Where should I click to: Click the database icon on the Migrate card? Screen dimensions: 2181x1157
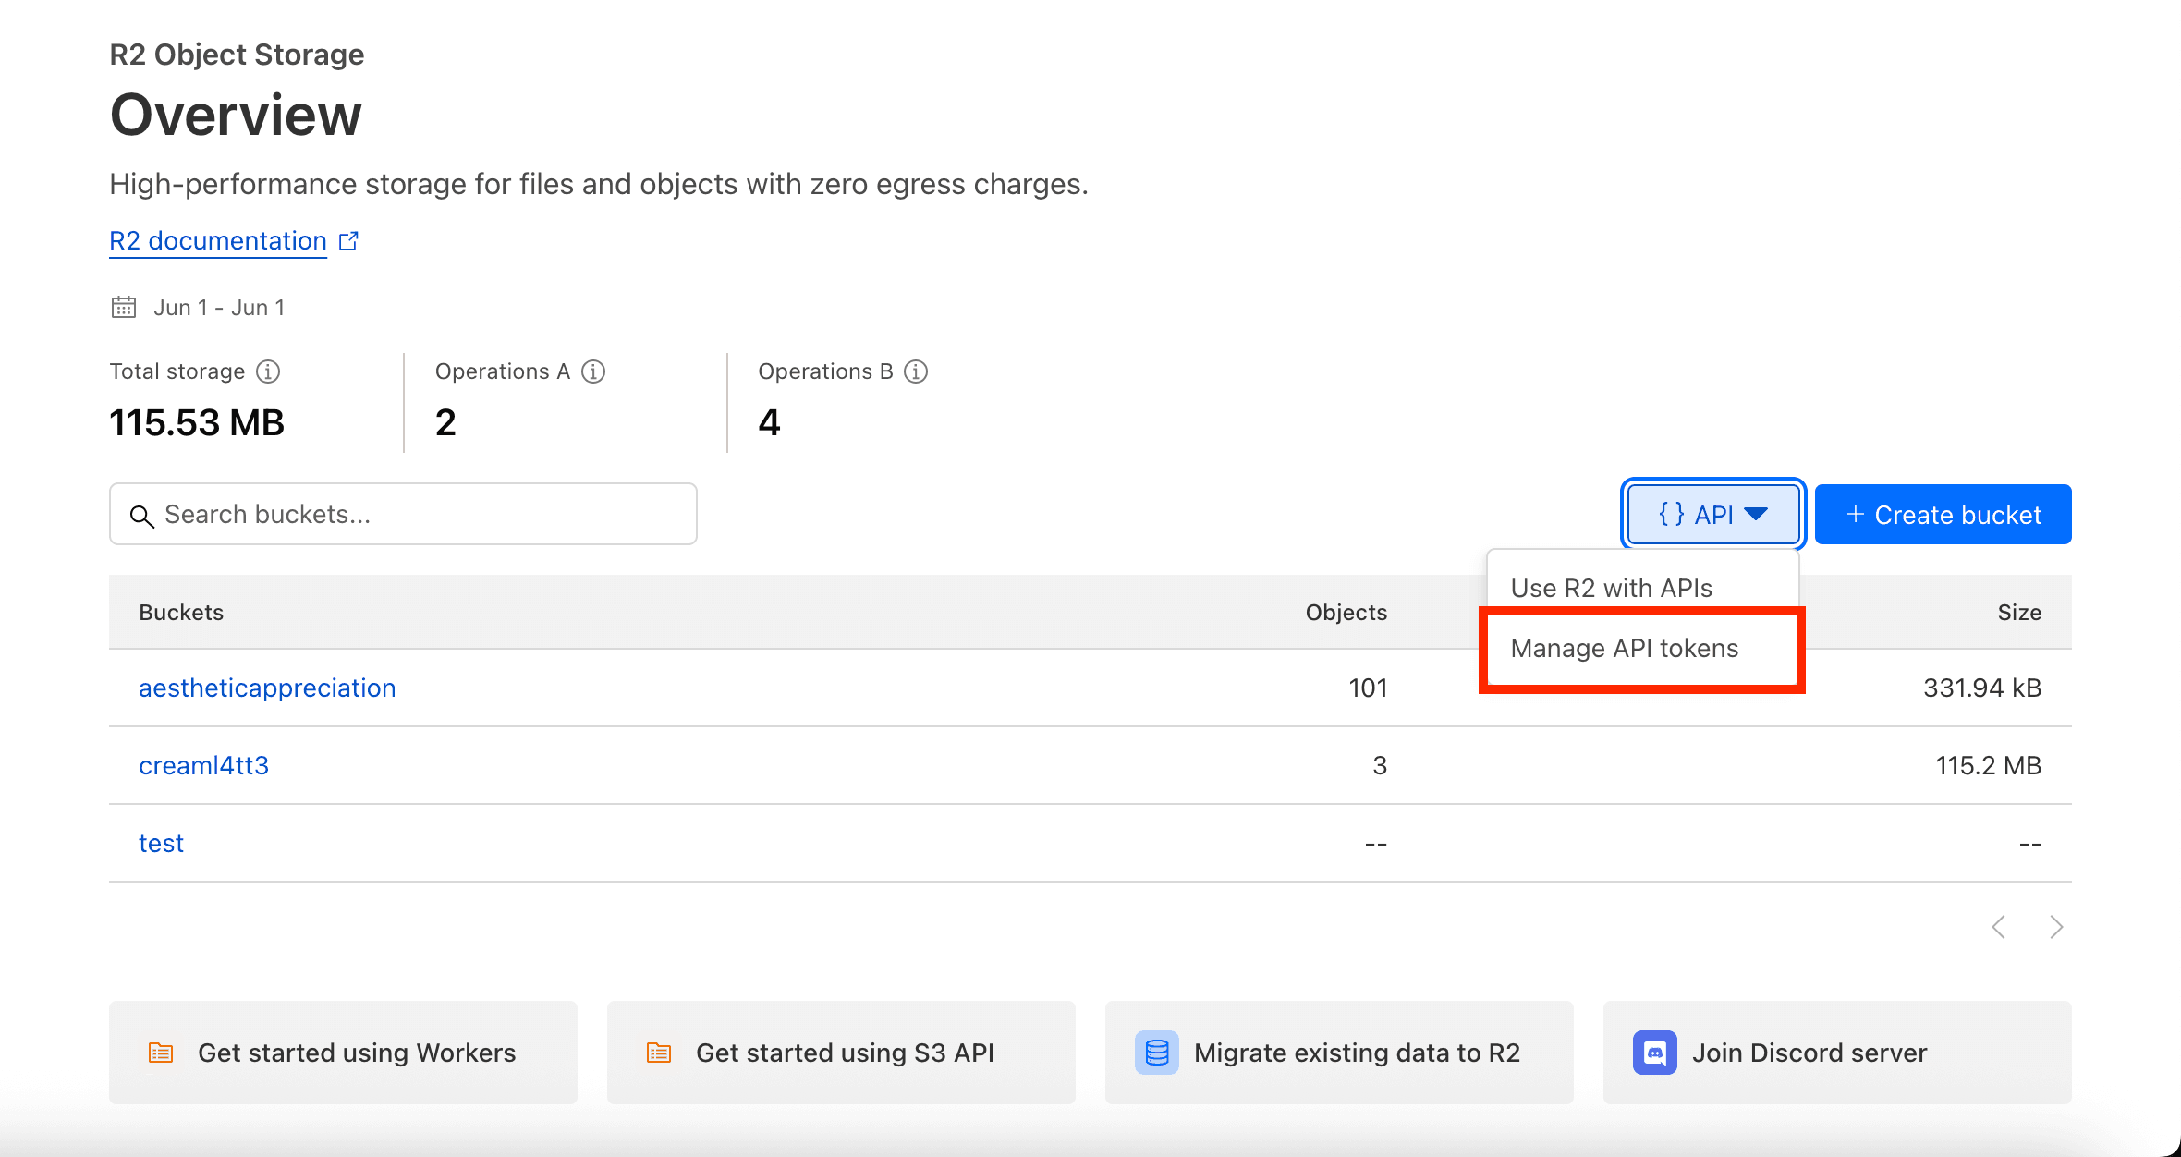point(1157,1053)
